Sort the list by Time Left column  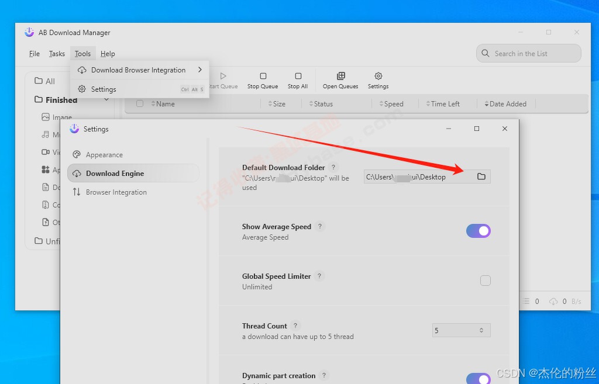coord(443,104)
